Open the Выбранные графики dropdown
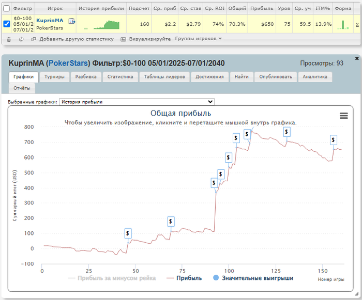Screen dimensions: 362x300 [x=137, y=102]
